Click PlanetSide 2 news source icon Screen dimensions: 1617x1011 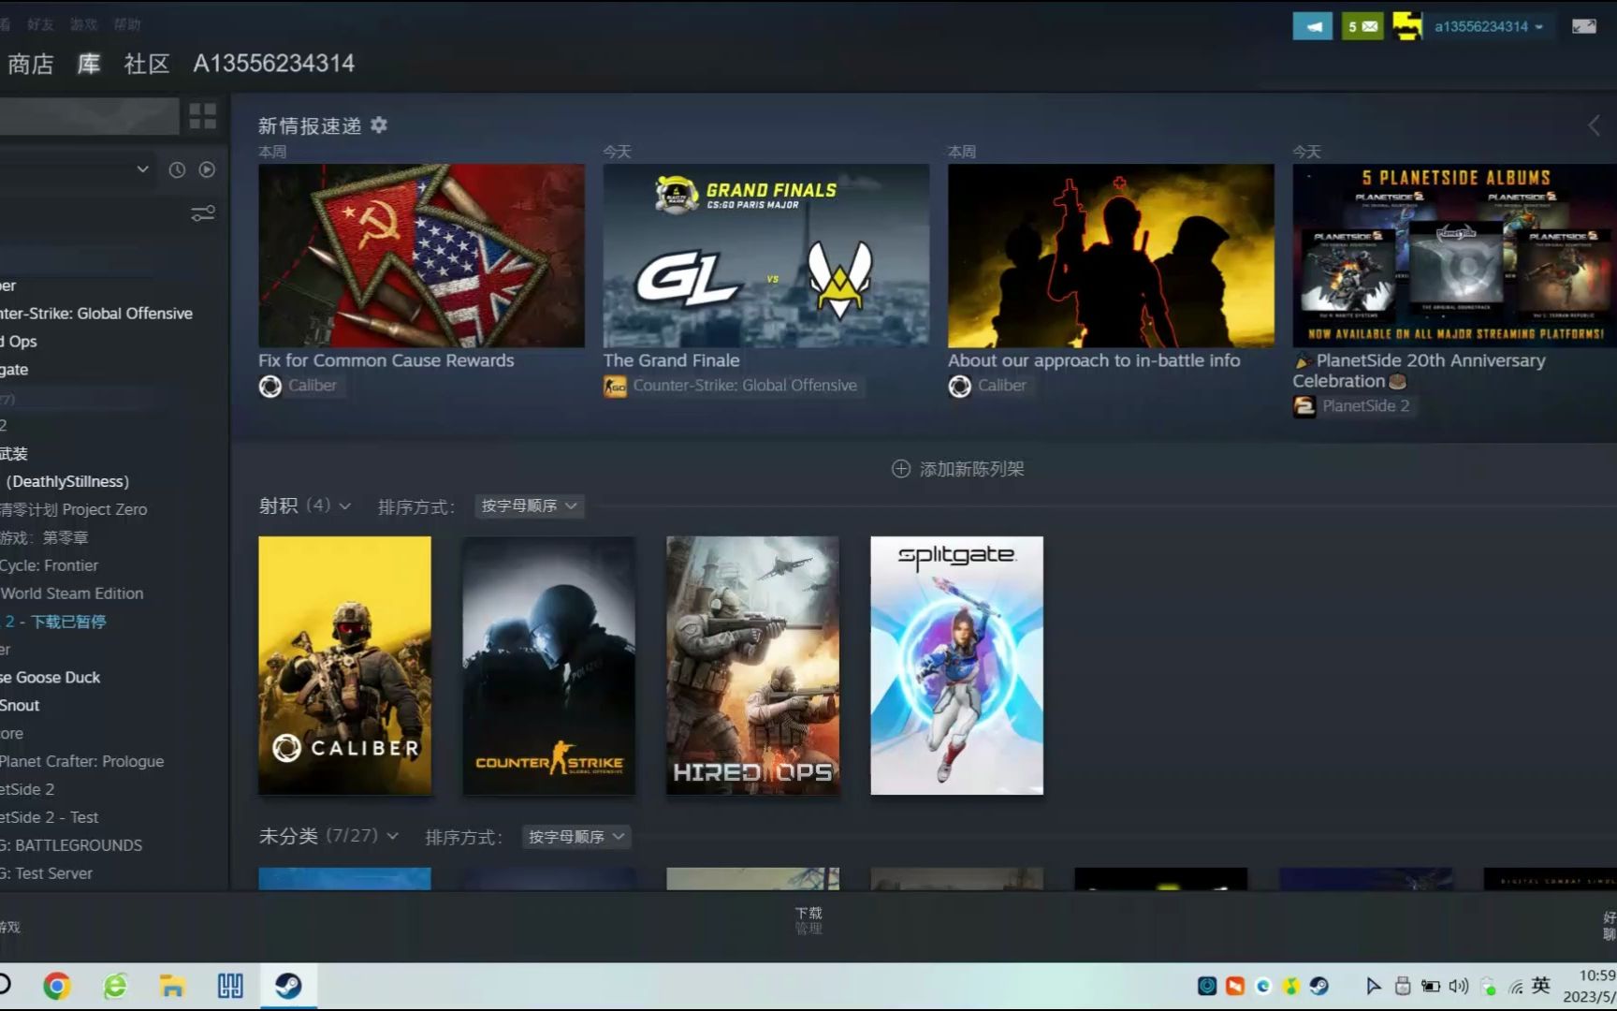coord(1304,406)
